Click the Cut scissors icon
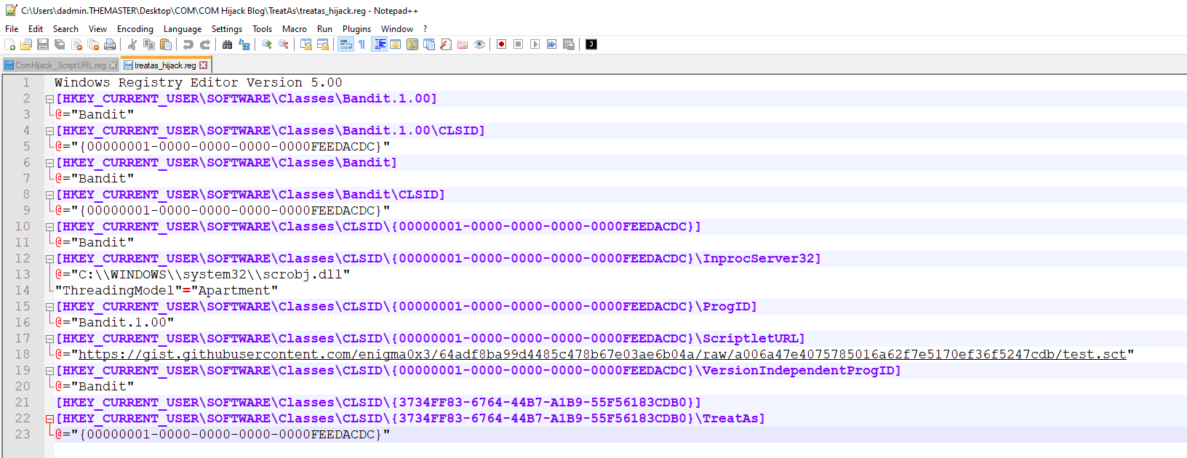1187x458 pixels. (132, 44)
